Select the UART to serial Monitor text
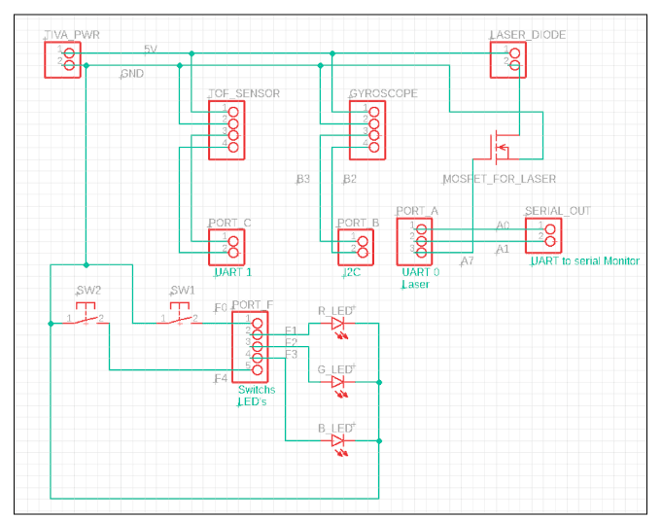Image resolution: width=662 pixels, height=520 pixels. pos(585,261)
